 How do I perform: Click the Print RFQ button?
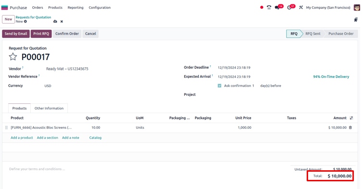click(41, 34)
